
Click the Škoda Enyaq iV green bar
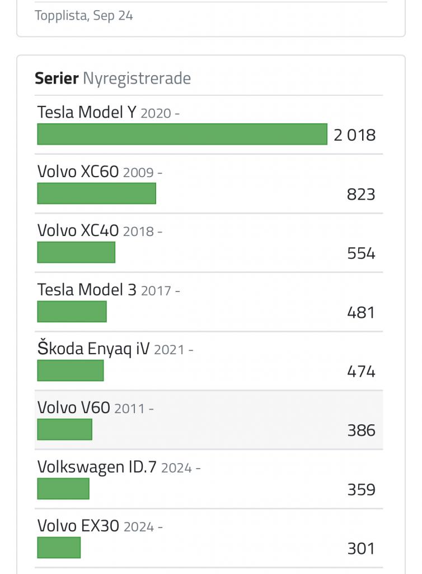click(71, 371)
